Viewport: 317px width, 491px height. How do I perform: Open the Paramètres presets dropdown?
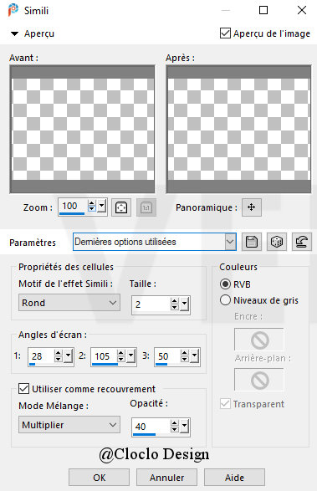tap(230, 242)
